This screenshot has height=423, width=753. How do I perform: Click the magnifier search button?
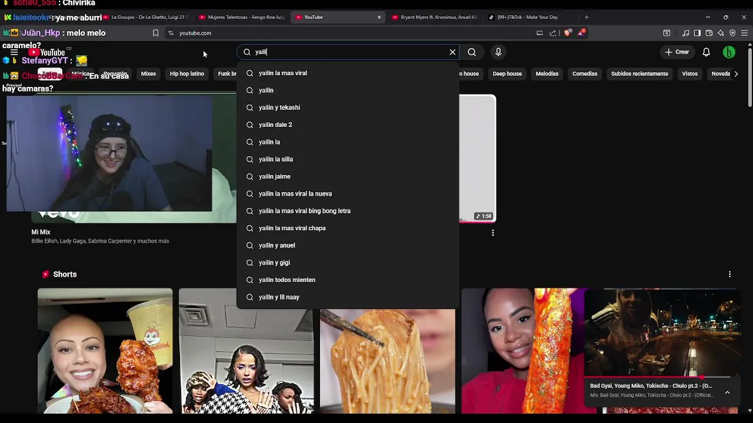[472, 52]
